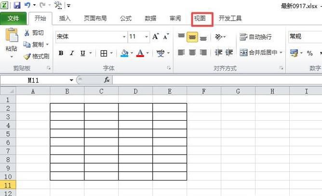Image resolution: width=322 pixels, height=196 pixels.
Task: Click the accounting currency format icon
Action: pyautogui.click(x=294, y=53)
